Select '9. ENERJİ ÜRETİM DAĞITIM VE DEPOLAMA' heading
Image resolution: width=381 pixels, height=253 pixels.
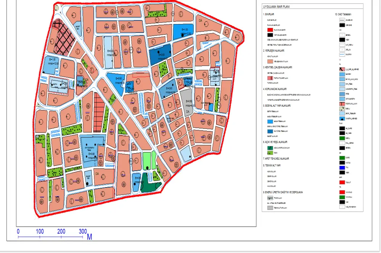pyautogui.click(x=283, y=192)
